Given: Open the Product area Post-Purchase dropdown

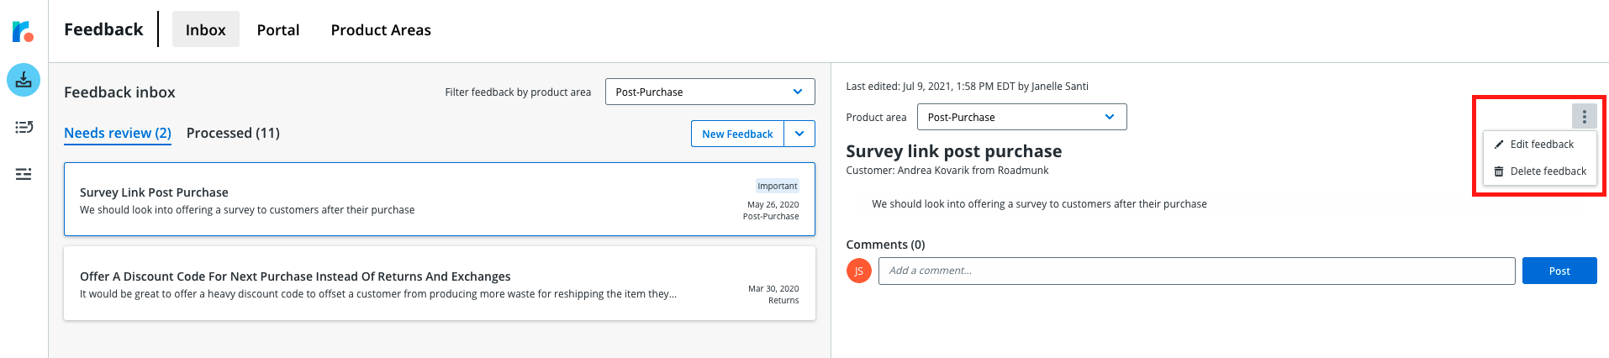Looking at the screenshot, I should (1021, 117).
